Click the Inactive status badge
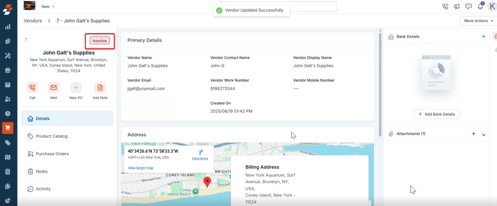The width and height of the screenshot is (497, 206). tap(100, 41)
